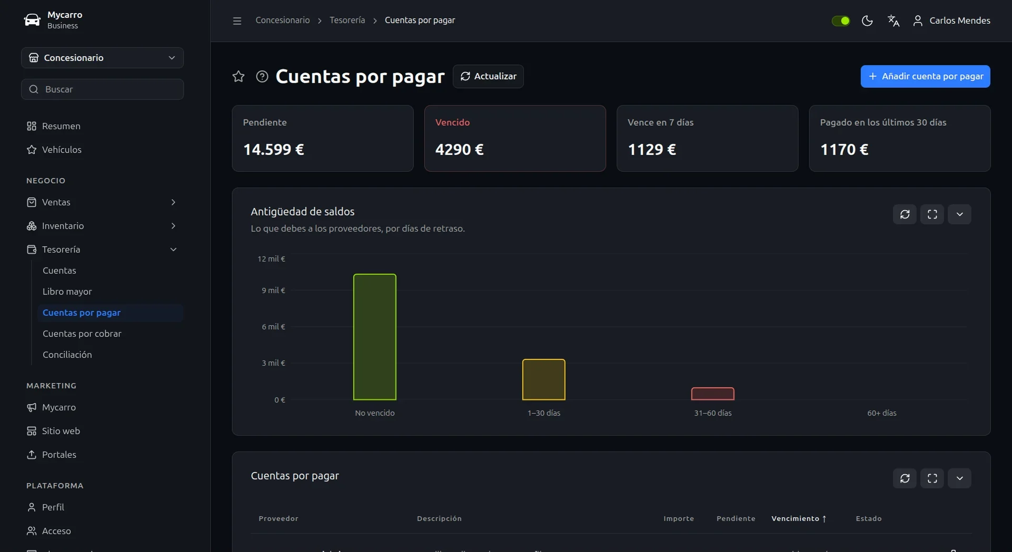Click the Mycarro car logo
The width and height of the screenshot is (1012, 552).
coord(32,20)
